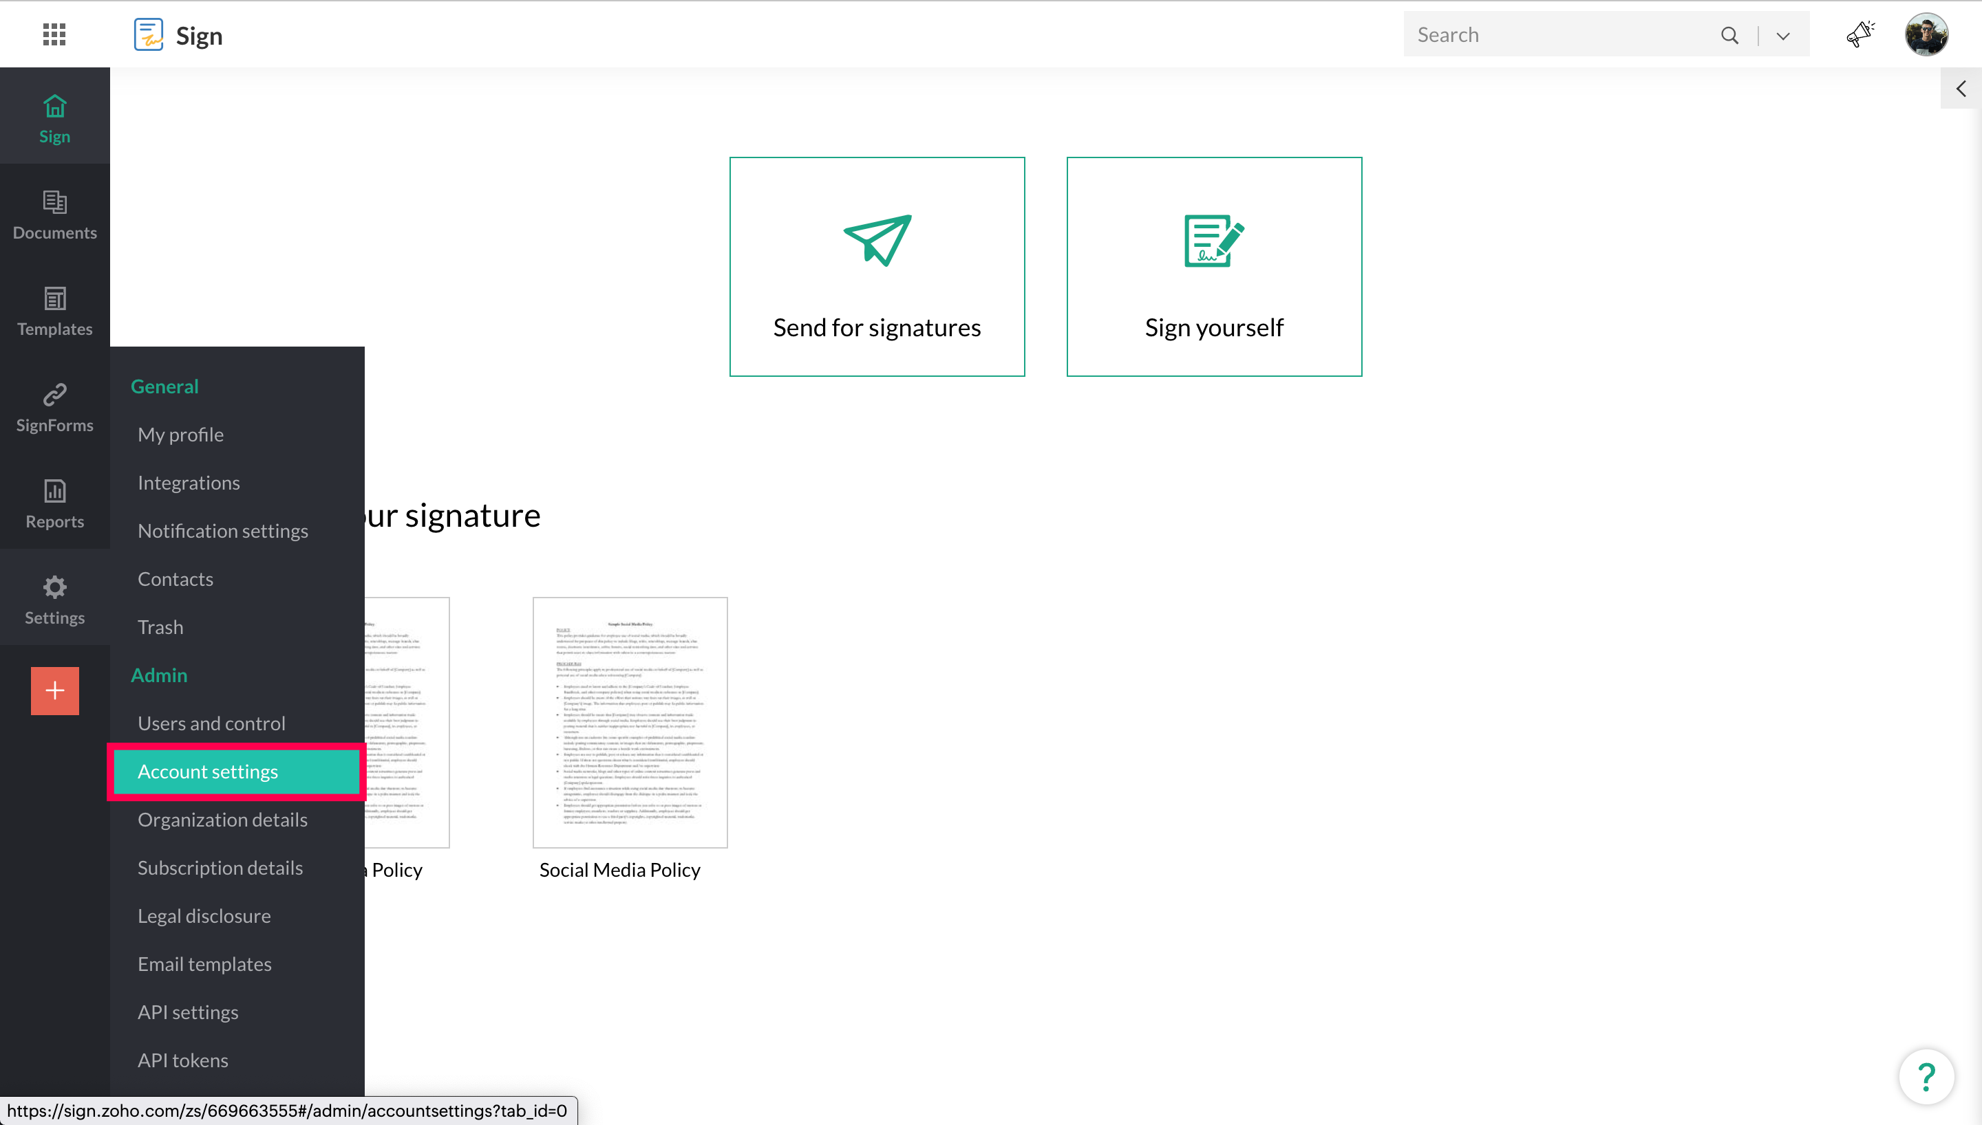Expand the search filter dropdown arrow

[x=1782, y=36]
